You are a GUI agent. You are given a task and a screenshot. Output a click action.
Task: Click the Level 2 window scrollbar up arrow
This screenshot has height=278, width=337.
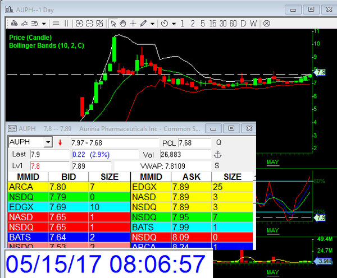tap(256, 177)
